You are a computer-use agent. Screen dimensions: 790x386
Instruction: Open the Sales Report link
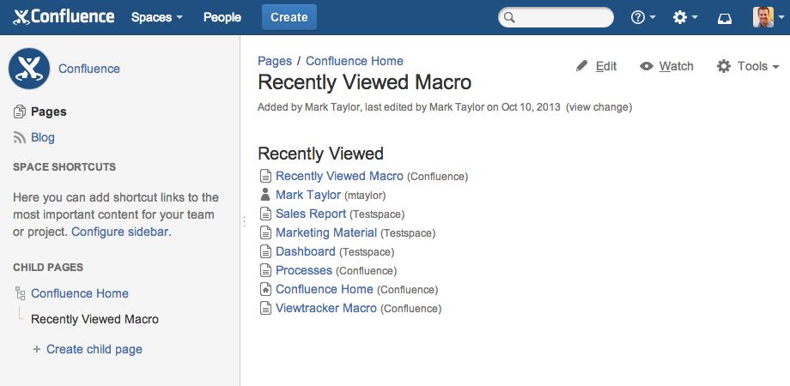click(x=311, y=214)
